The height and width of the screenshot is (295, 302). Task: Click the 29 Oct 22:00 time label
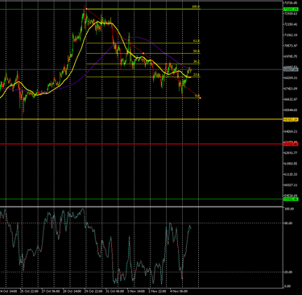[93, 291]
